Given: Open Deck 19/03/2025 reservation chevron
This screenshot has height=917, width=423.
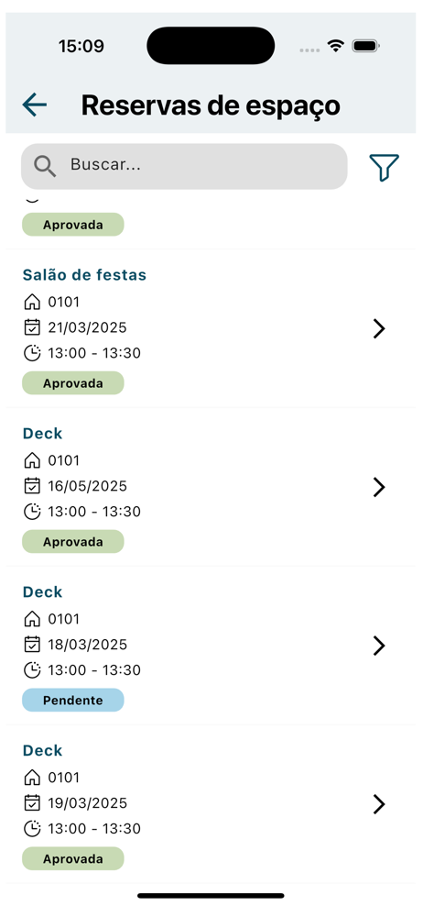Looking at the screenshot, I should (x=379, y=805).
